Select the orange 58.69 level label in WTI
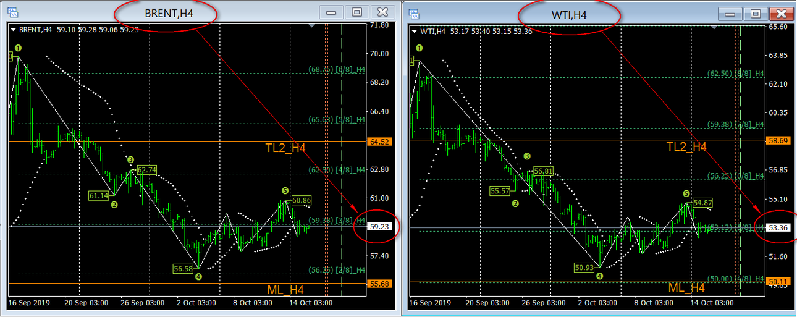 (x=777, y=140)
